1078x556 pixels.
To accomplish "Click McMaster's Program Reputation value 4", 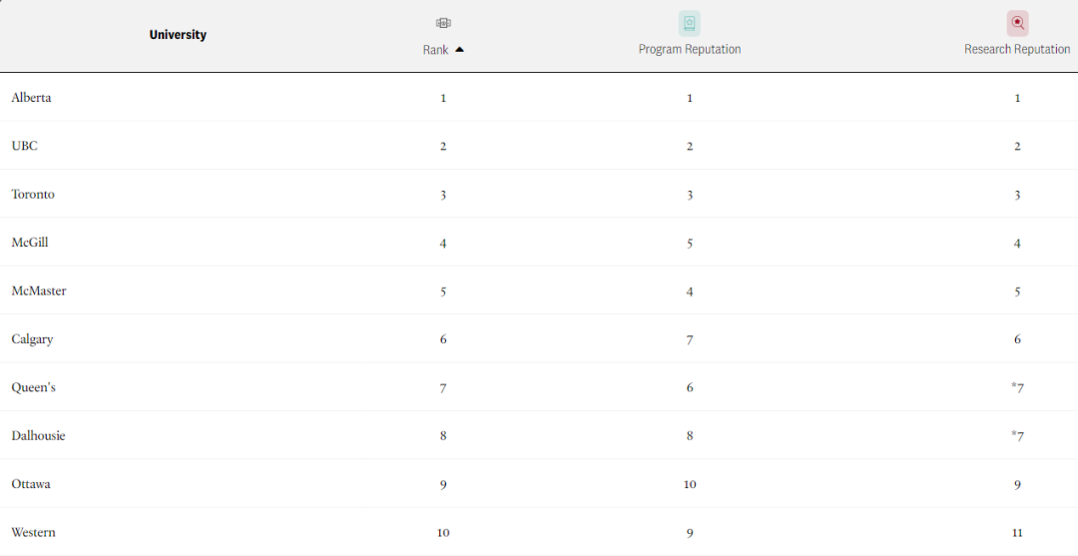I will (690, 291).
